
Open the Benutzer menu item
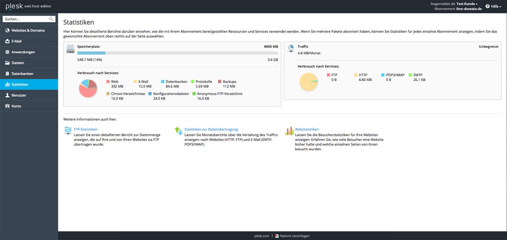19,95
